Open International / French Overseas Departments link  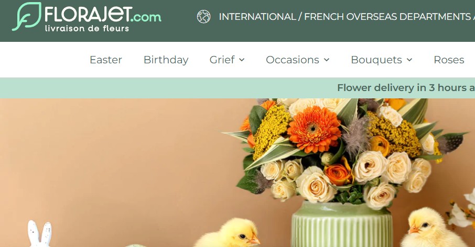(x=347, y=17)
